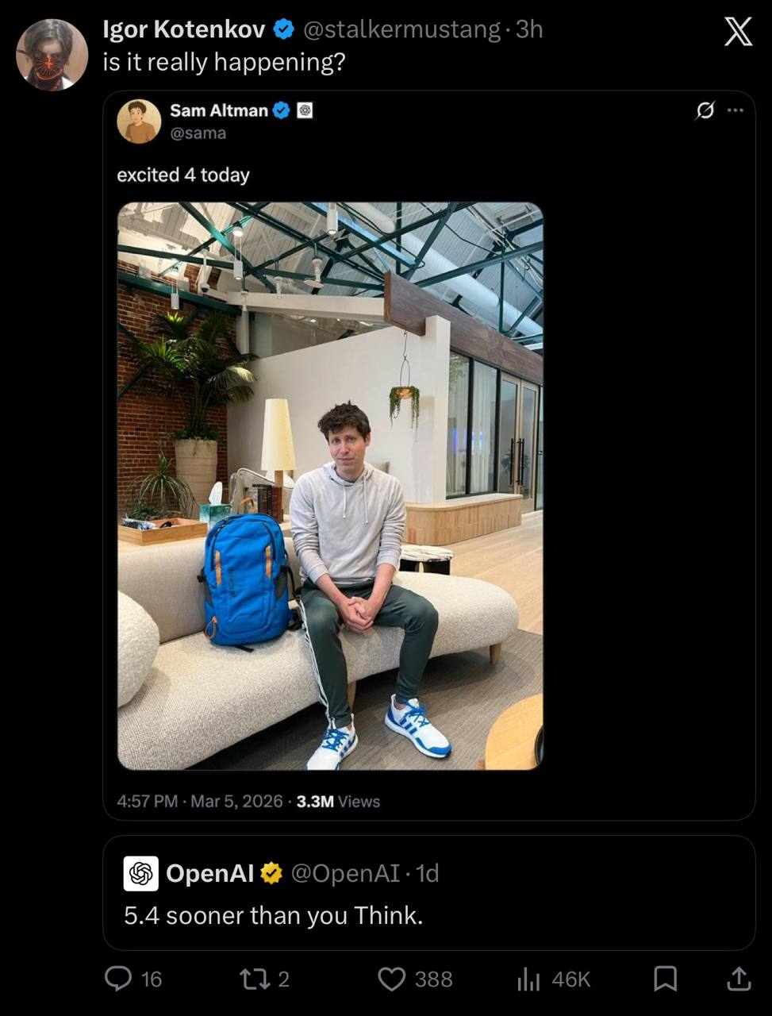
Task: Click the Igor Kotenkov display name
Action: (184, 29)
